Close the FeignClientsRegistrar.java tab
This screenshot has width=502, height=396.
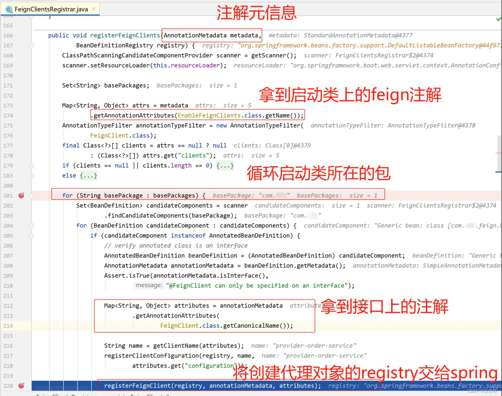[94, 9]
